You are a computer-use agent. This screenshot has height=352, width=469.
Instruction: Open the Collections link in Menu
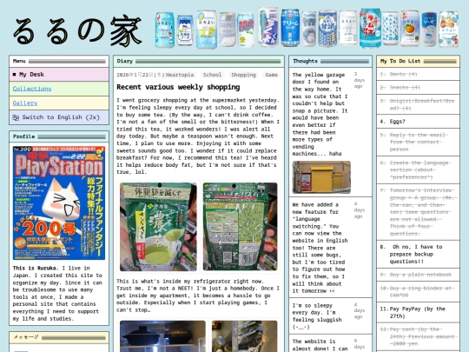pyautogui.click(x=32, y=89)
